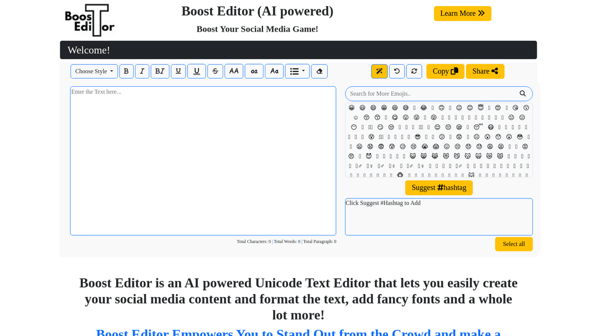Apply Bold Italic (BI button)
This screenshot has width=597, height=336.
tap(160, 71)
